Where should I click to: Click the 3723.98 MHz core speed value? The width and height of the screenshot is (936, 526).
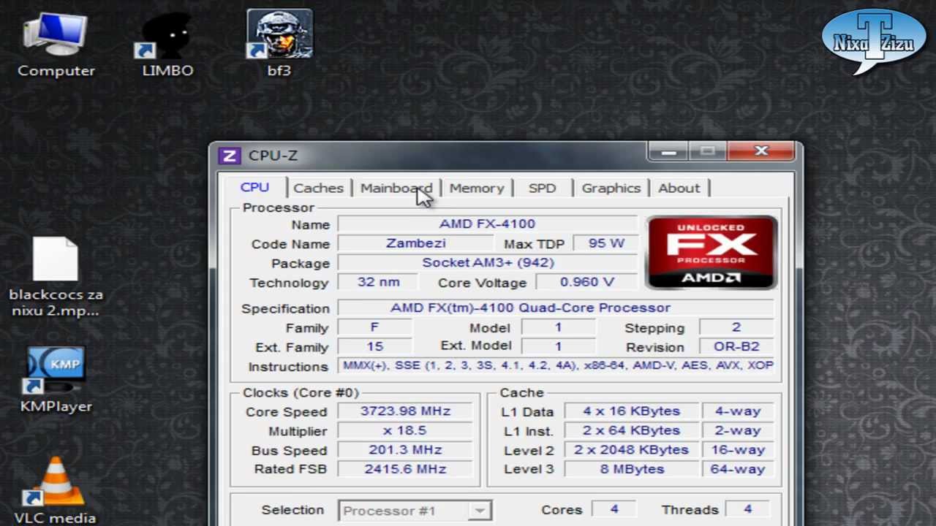click(405, 411)
